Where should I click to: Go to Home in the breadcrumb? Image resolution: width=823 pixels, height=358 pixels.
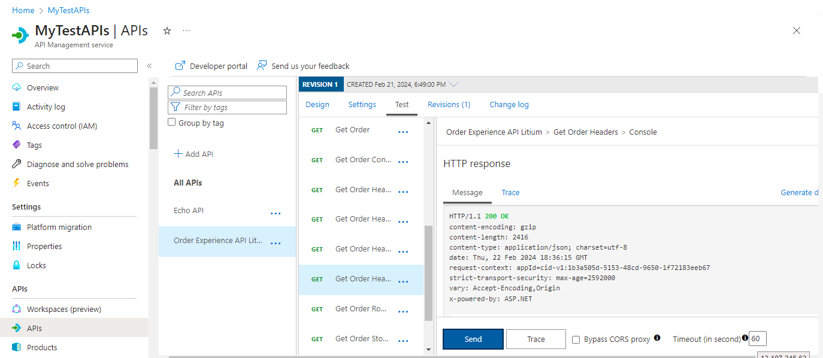point(23,10)
